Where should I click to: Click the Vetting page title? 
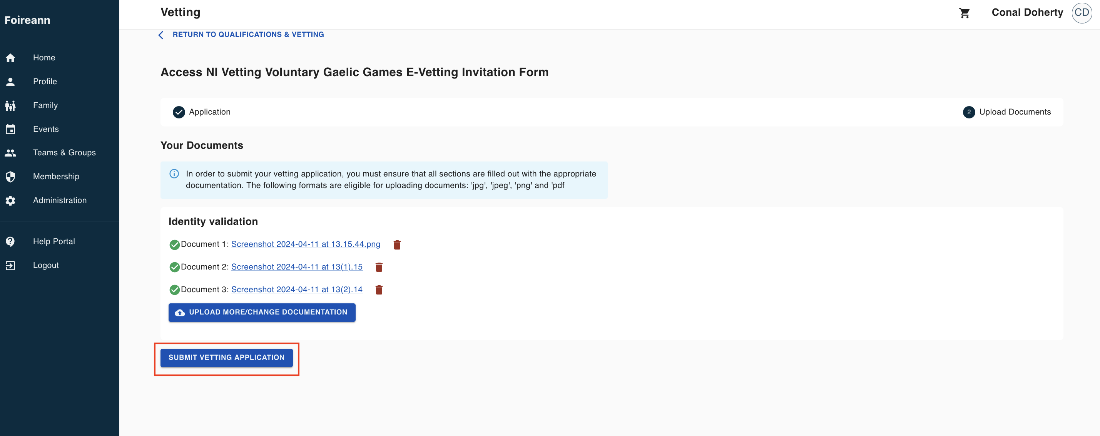tap(180, 12)
